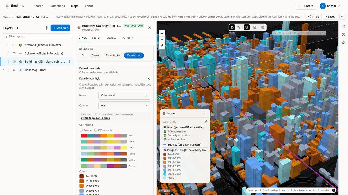
Task: Choose the Set 1 color ramp
Action: 104,135
